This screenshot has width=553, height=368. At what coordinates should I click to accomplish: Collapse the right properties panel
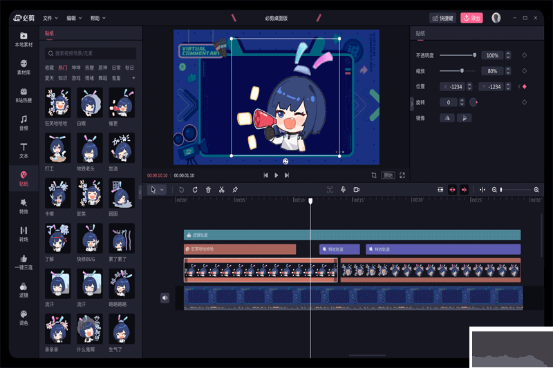411,104
